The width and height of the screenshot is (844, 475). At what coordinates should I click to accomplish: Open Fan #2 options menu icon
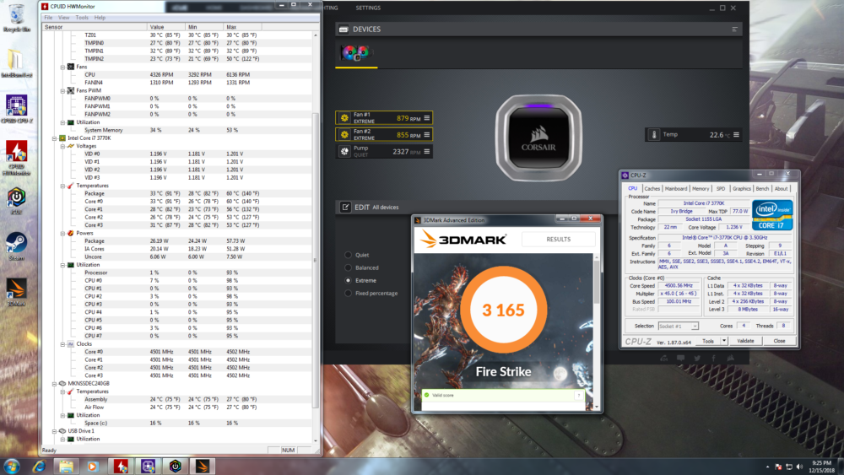[427, 134]
